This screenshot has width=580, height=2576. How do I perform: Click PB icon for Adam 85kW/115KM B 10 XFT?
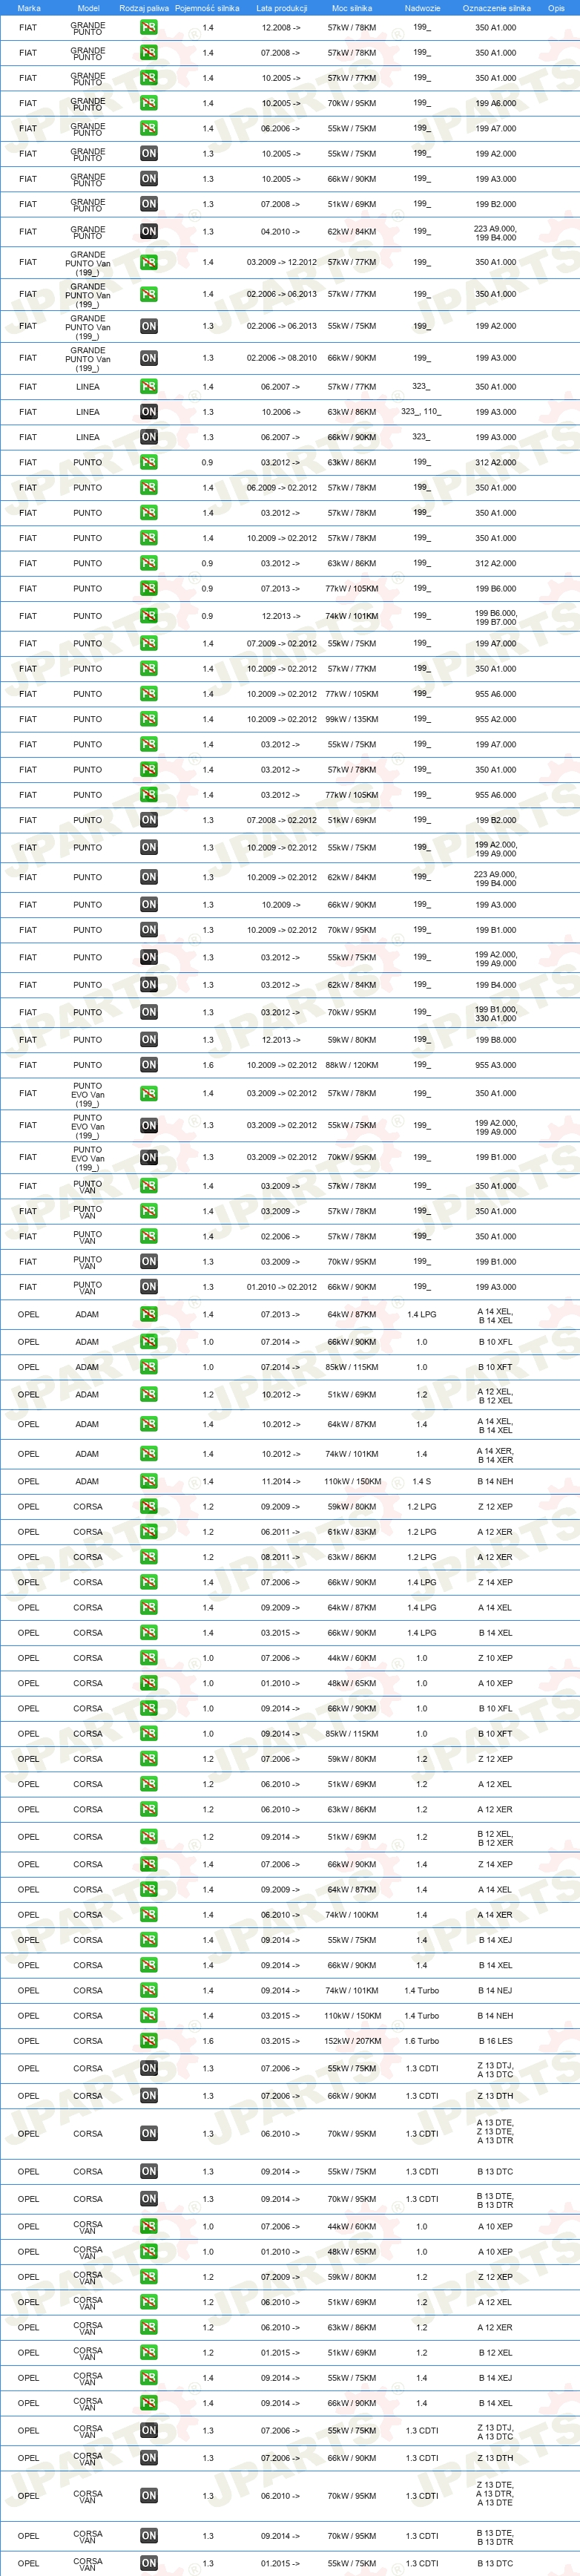[148, 1367]
